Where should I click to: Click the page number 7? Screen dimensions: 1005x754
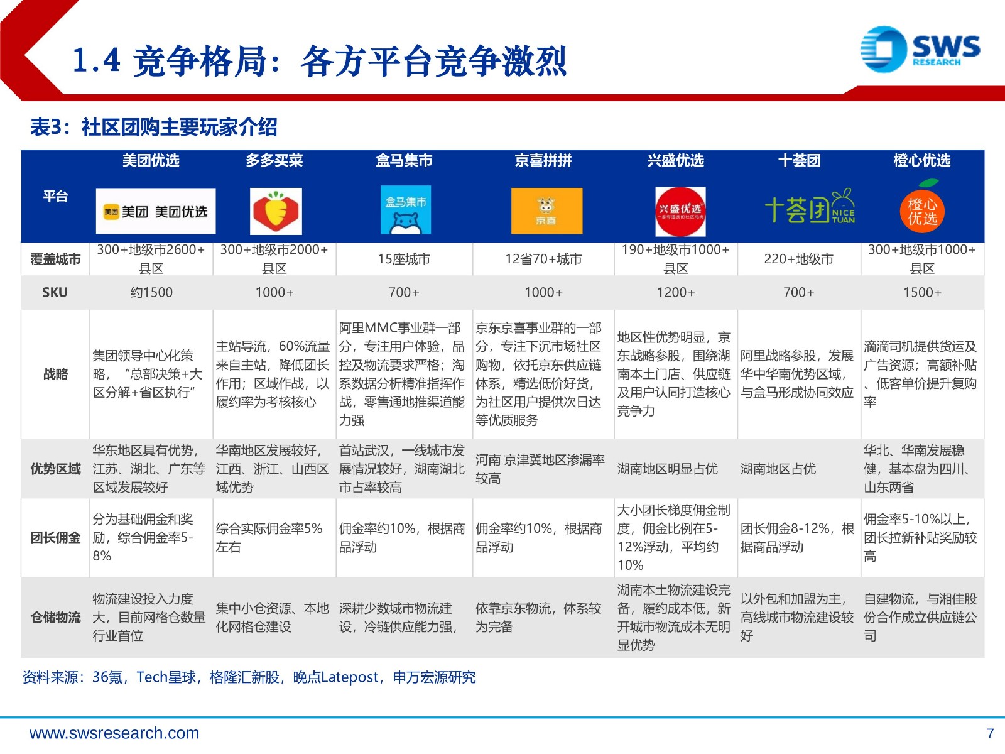(991, 733)
